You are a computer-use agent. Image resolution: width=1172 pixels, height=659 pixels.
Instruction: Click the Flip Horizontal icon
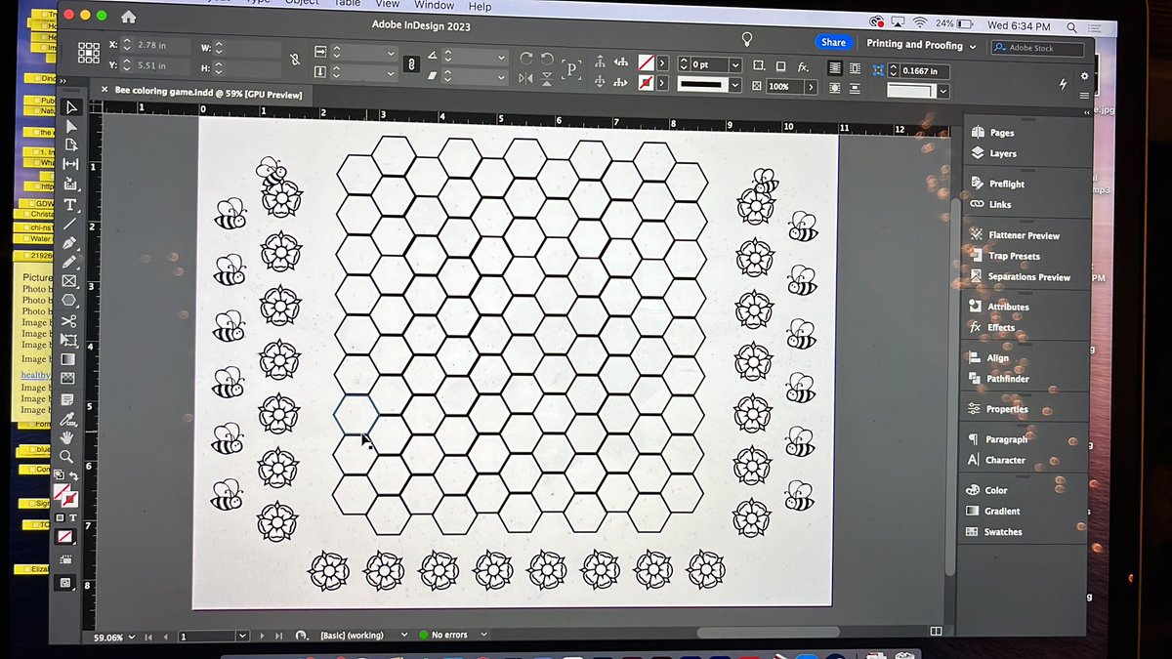pos(525,78)
